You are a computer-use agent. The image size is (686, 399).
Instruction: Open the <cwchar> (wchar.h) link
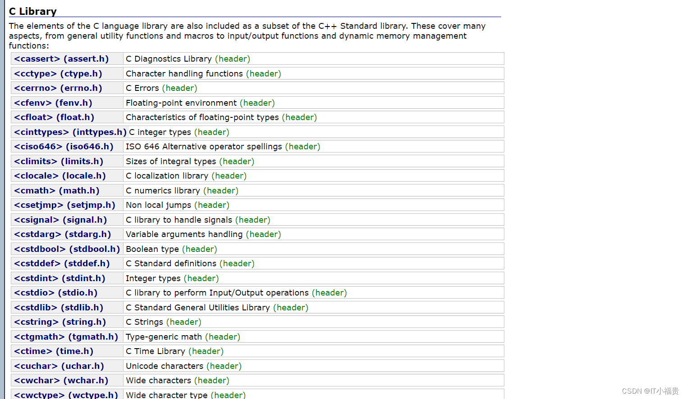click(x=61, y=381)
